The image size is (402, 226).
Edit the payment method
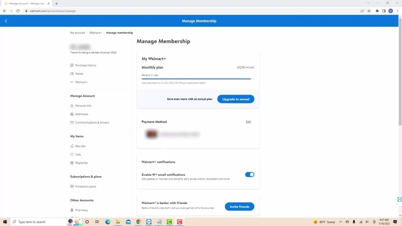click(x=248, y=122)
